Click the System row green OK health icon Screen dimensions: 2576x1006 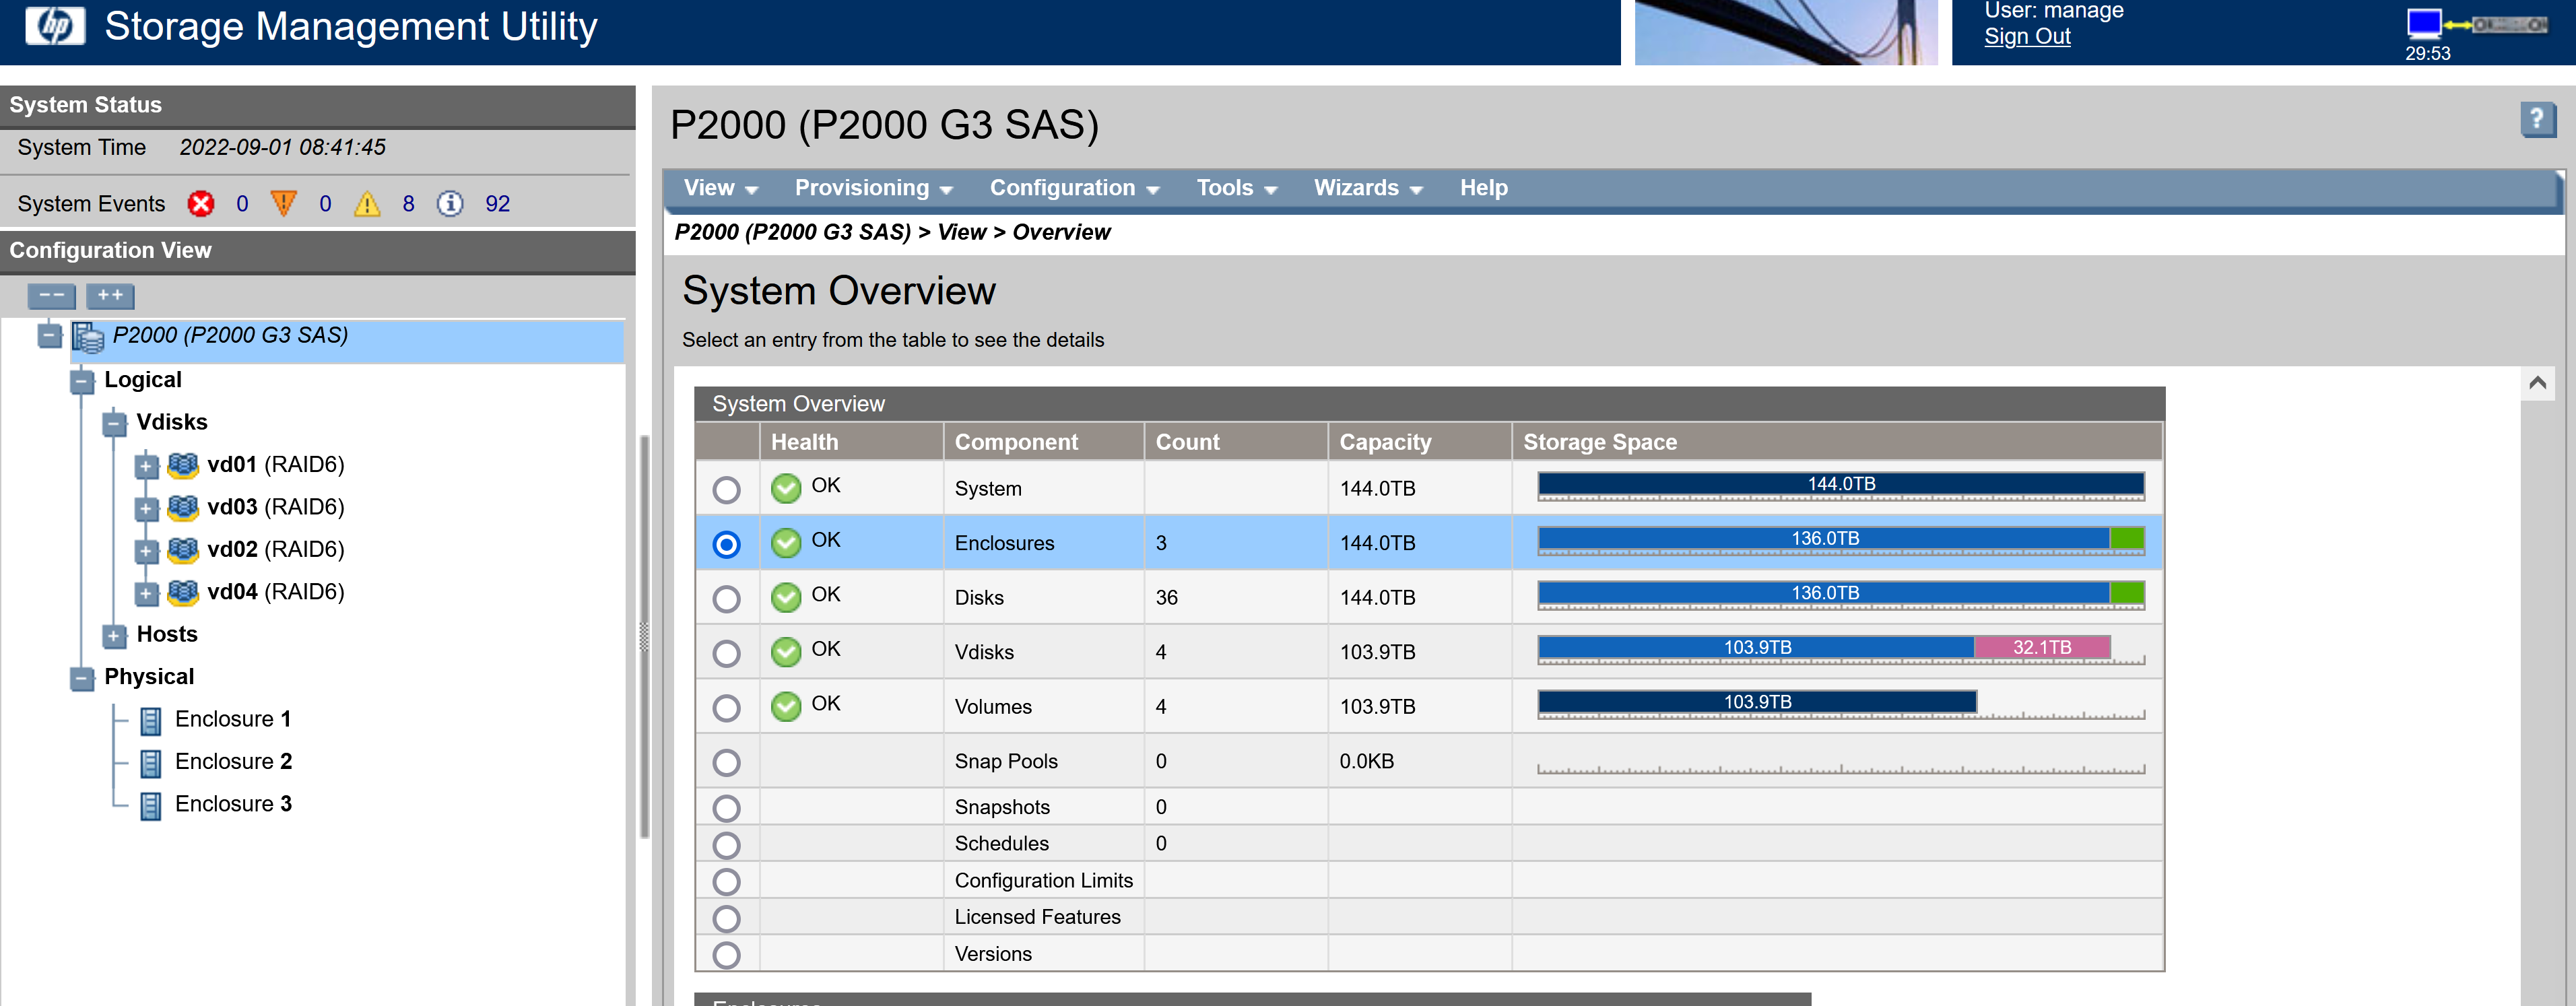(786, 488)
